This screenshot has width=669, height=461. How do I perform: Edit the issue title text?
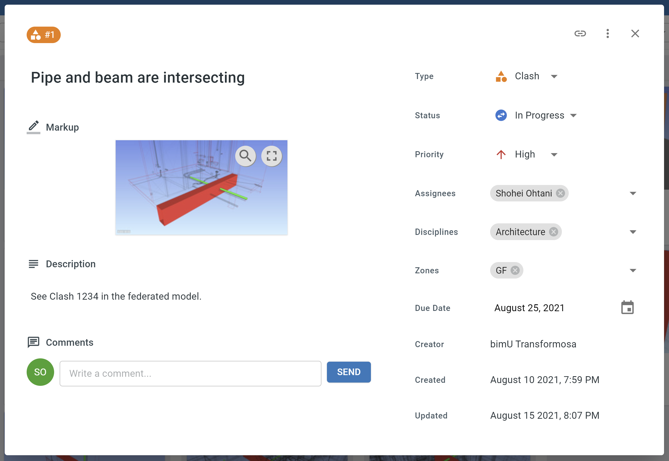click(138, 77)
